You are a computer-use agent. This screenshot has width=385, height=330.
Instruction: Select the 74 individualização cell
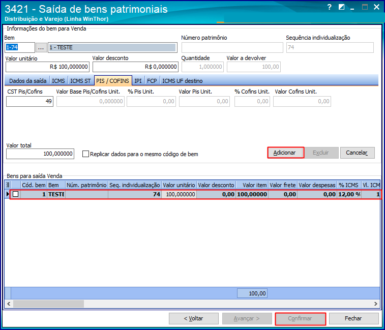tap(135, 194)
